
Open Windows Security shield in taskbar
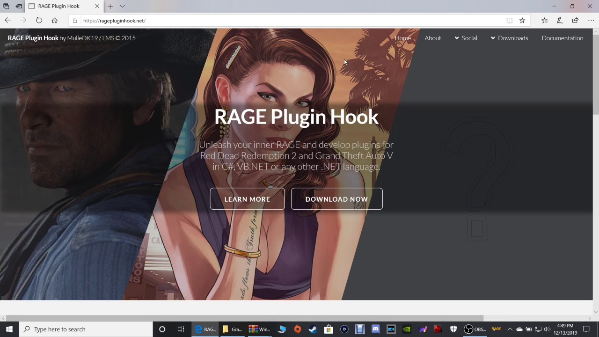[453, 329]
